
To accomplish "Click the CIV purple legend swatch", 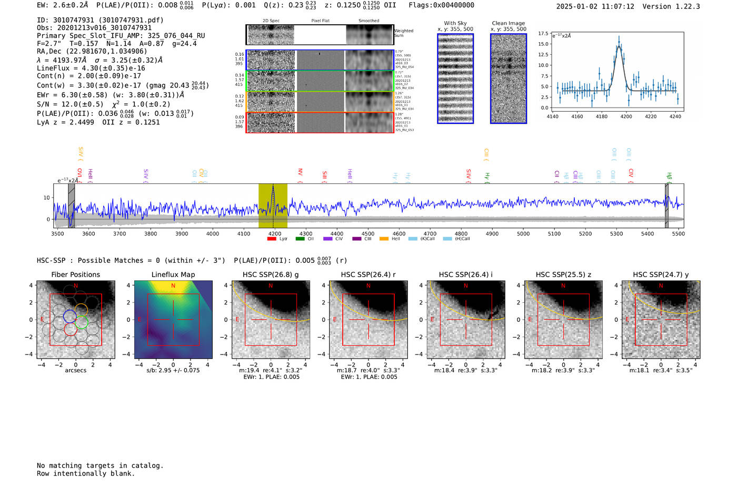I will point(328,239).
